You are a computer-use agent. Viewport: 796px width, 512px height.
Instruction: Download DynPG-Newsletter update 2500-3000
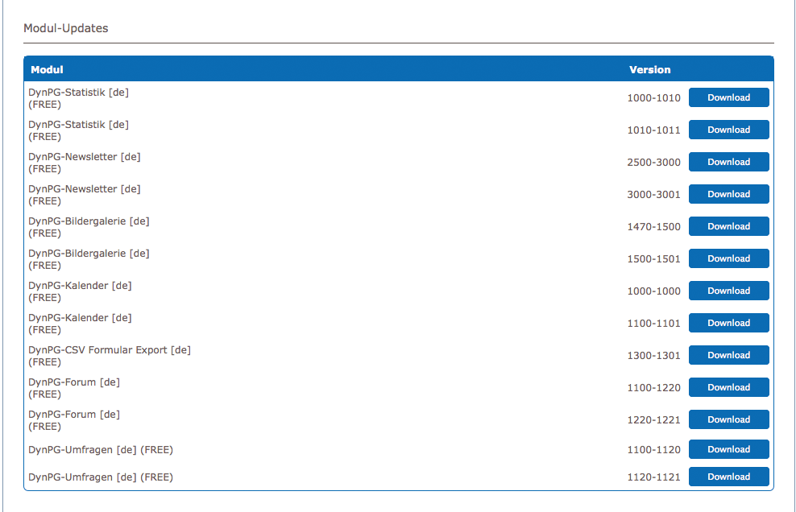[x=728, y=162]
